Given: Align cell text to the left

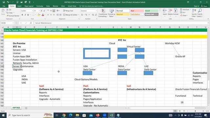Looking at the screenshot, I should 48,15.
